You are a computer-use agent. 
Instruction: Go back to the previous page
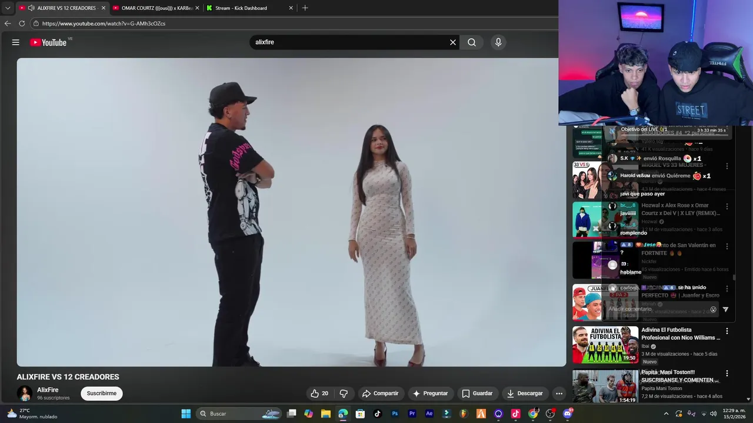pos(8,23)
